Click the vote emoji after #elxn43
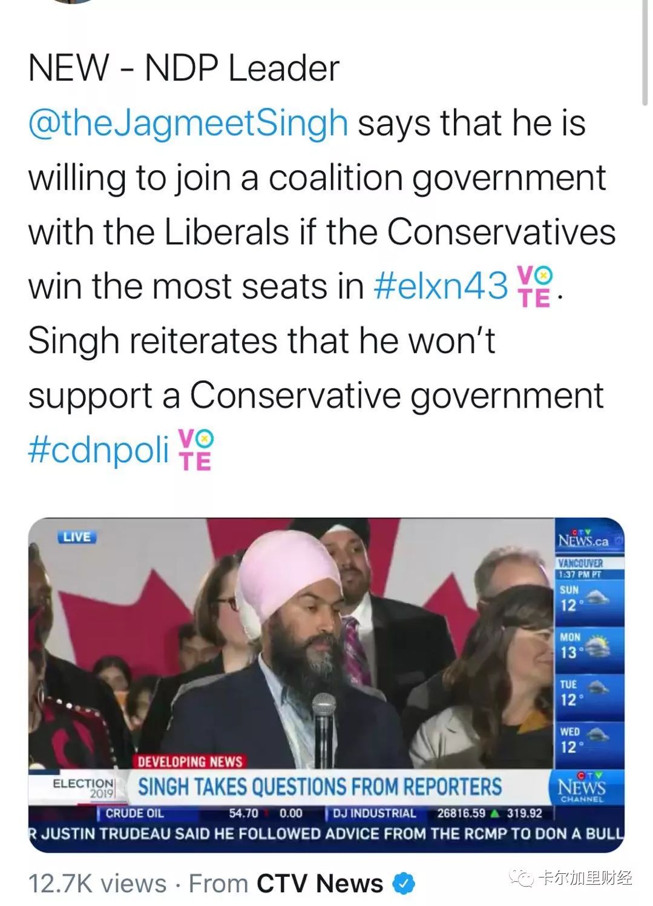This screenshot has width=653, height=906. (536, 286)
